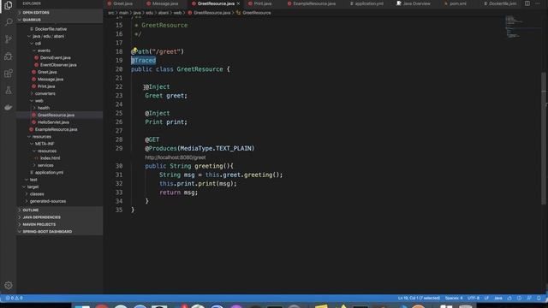This screenshot has height=308, width=548.
Task: Click Spaces: 4 indentation setting
Action: pos(454,299)
